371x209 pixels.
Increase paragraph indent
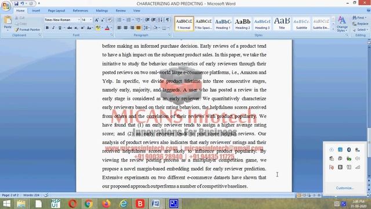(x=153, y=20)
